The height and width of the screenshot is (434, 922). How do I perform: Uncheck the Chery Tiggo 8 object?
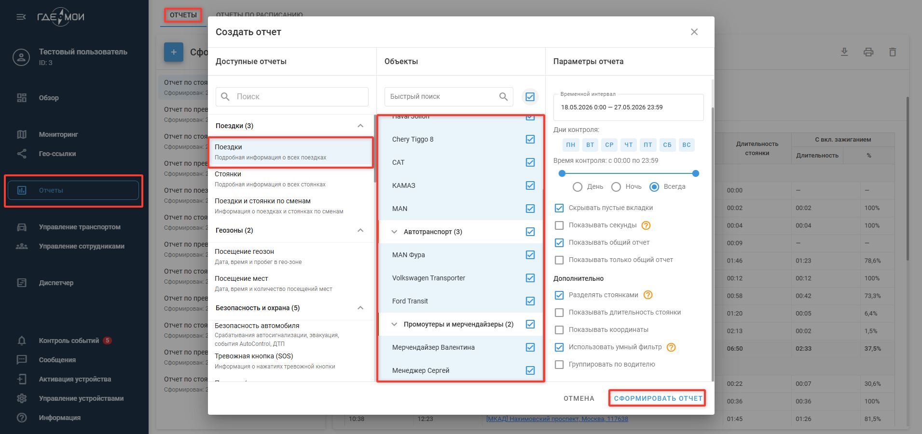[530, 139]
